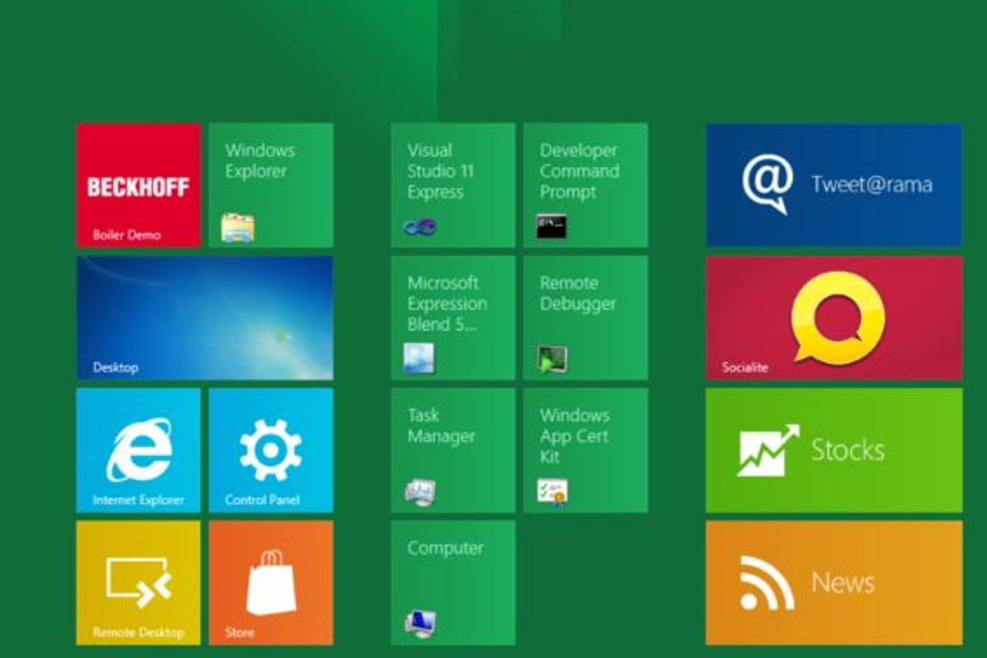The height and width of the screenshot is (658, 987).
Task: Launch Task Manager tile
Action: pyautogui.click(x=453, y=451)
